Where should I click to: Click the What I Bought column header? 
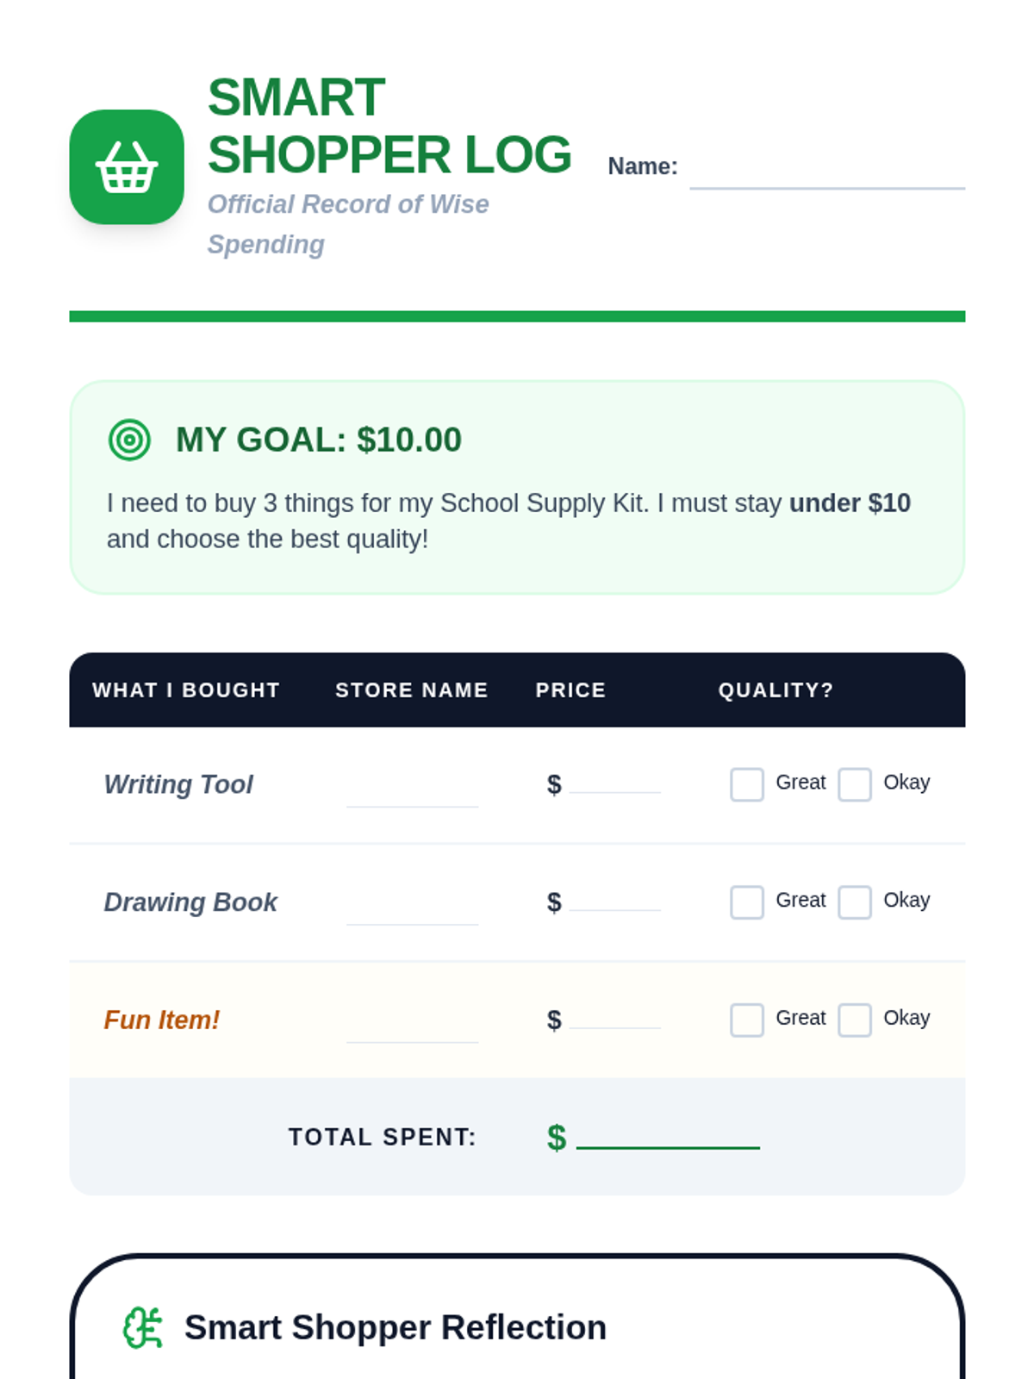pos(186,690)
